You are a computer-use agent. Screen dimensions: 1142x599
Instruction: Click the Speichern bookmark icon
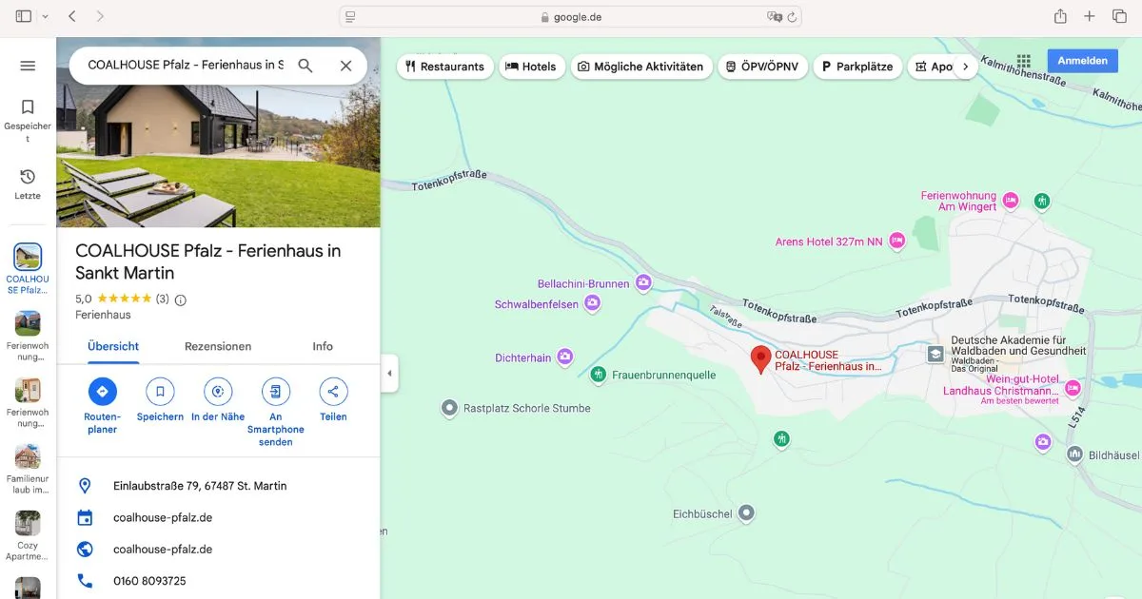160,392
